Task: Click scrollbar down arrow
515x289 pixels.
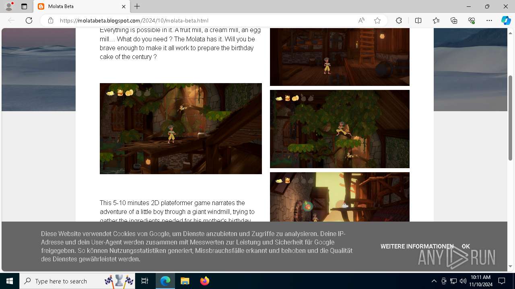Action: (510, 266)
